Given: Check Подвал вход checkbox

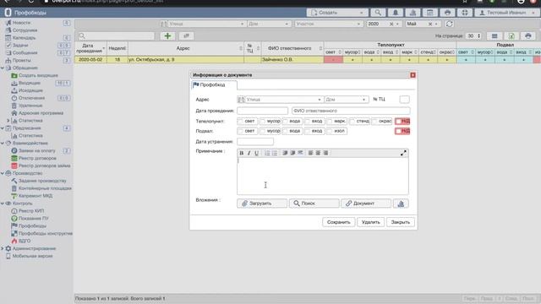Looking at the screenshot, I should 308,132.
